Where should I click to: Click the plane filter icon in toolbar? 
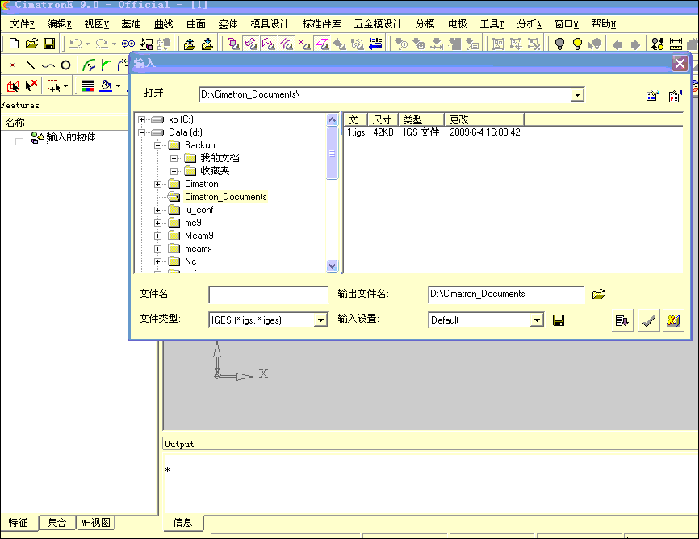(x=322, y=44)
